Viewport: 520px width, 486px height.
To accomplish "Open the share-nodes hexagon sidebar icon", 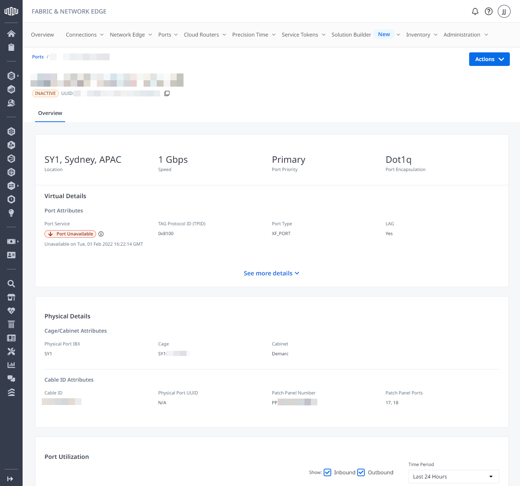I will point(11,145).
